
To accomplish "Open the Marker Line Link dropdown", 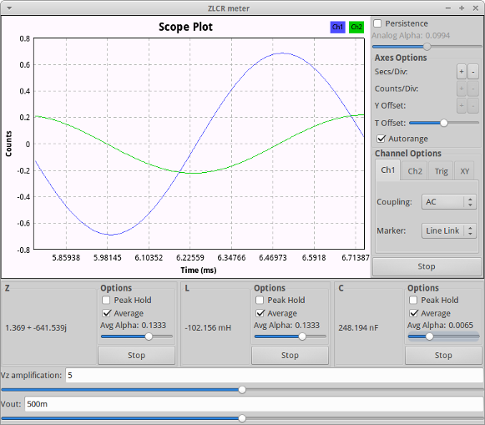I will 449,230.
